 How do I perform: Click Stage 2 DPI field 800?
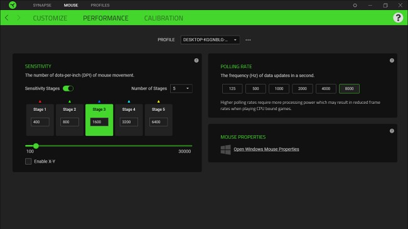(70, 122)
